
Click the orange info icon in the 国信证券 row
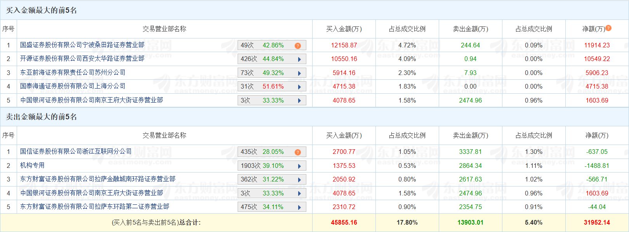tap(298, 152)
